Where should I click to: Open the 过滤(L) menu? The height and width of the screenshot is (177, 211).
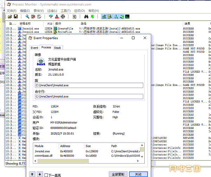52,11
